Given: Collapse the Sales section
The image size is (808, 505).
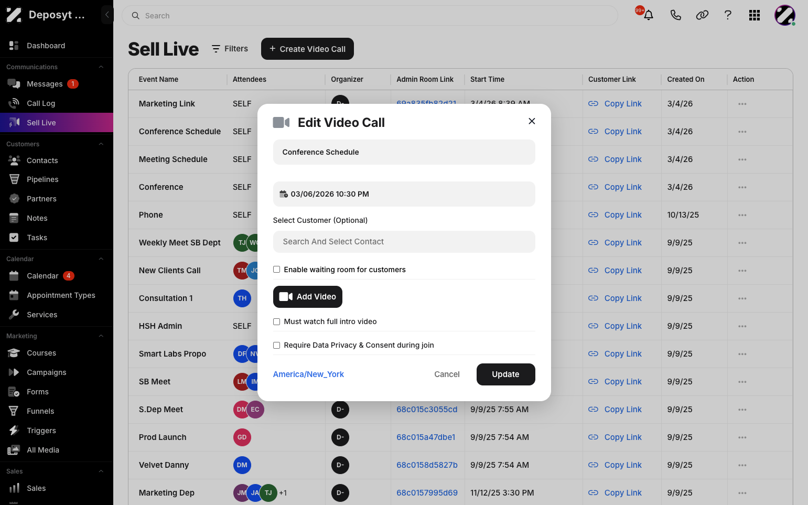Looking at the screenshot, I should coord(101,471).
